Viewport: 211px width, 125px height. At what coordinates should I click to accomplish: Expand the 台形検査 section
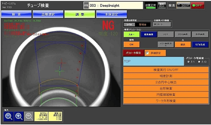click(166, 88)
